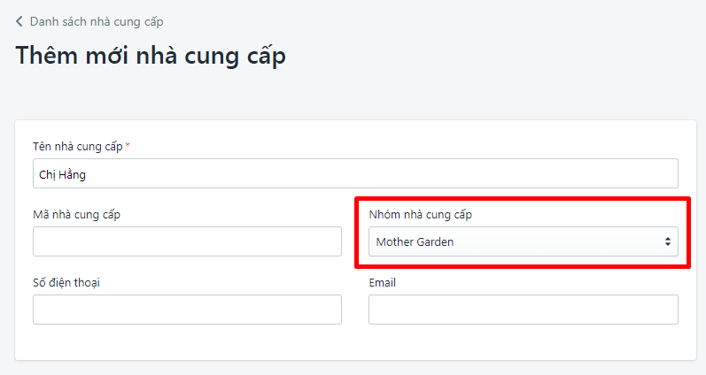Click the Mother Garden selected value

(415, 241)
